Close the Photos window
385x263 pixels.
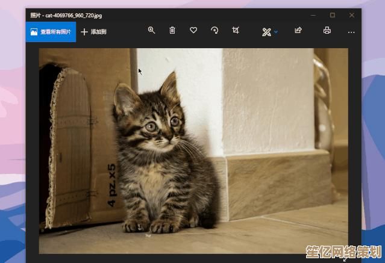tap(351, 14)
